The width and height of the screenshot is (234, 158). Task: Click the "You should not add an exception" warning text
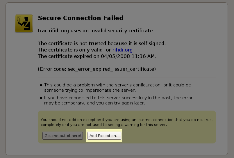[70, 120]
